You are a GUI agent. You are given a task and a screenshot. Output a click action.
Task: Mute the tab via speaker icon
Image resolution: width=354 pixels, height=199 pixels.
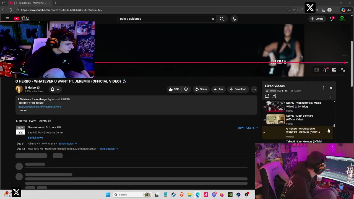click(x=15, y=3)
